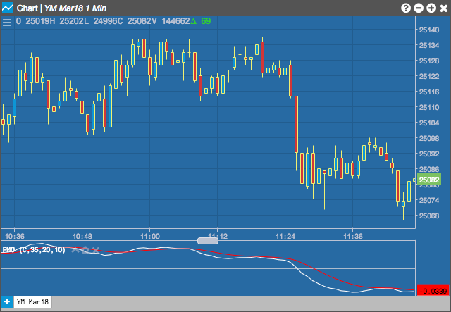Screen dimensions: 451x312
Task: Grab the pane divider handle above PMO
Action: [x=208, y=240]
